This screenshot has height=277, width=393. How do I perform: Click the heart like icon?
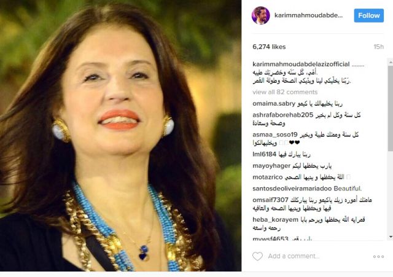(x=257, y=256)
